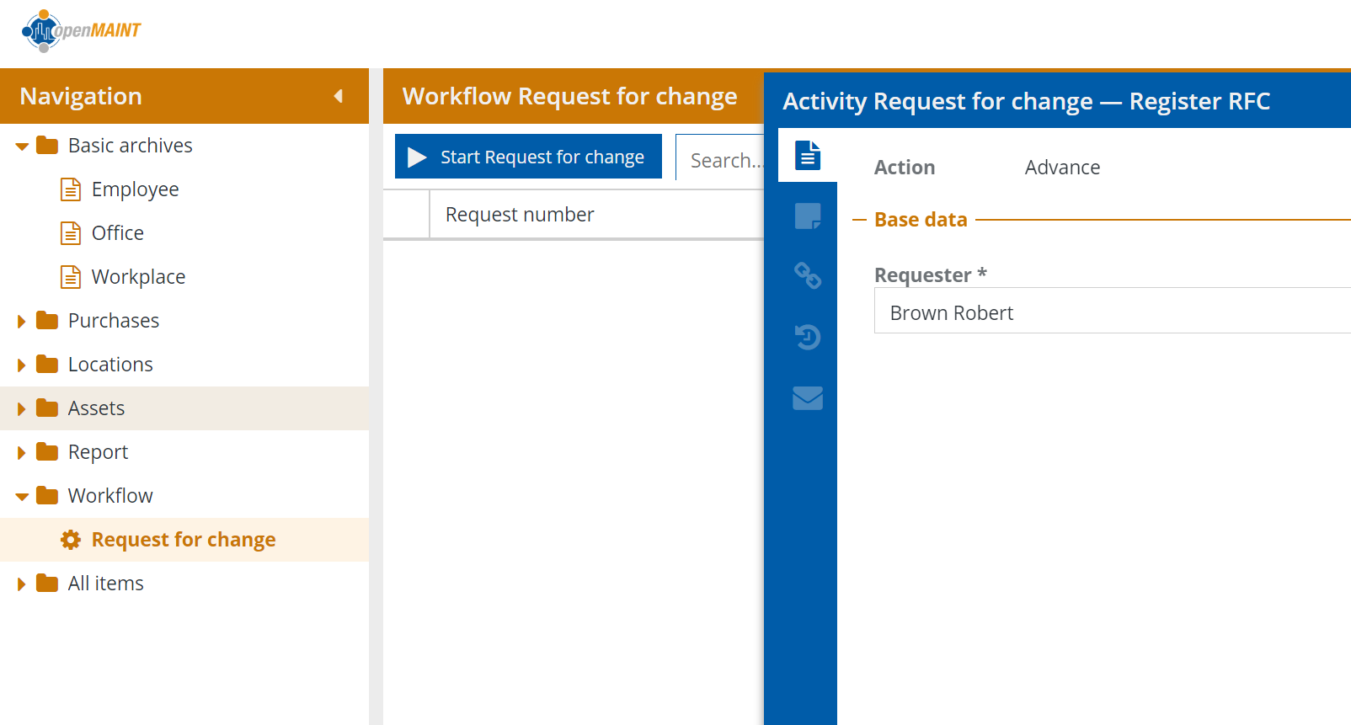The height and width of the screenshot is (725, 1351).
Task: Click the Office document icon
Action: click(71, 233)
